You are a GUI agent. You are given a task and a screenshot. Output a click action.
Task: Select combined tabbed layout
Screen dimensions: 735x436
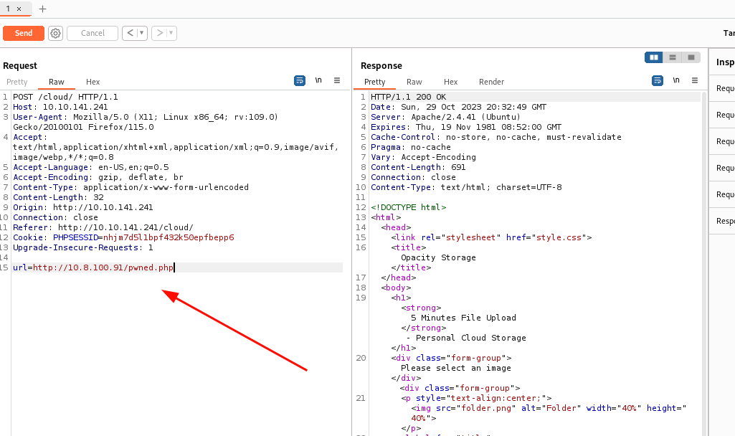pyautogui.click(x=691, y=57)
